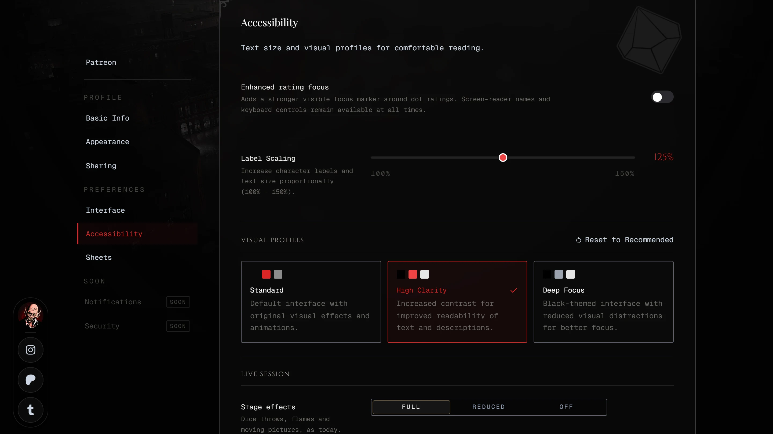Click the VISUAL PROFILES heading
Viewport: 773px width, 434px height.
(272, 240)
